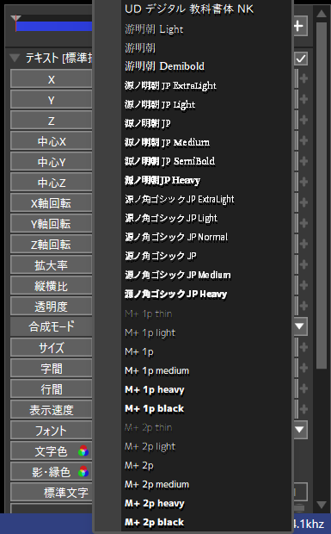Click the X parameter button
Viewport: 331px width, 534px height.
tap(52, 79)
